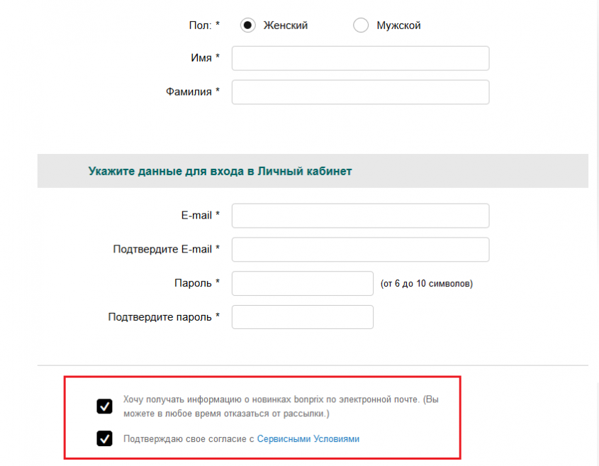Click the 'Укажите данные для входа' heading

(220, 171)
